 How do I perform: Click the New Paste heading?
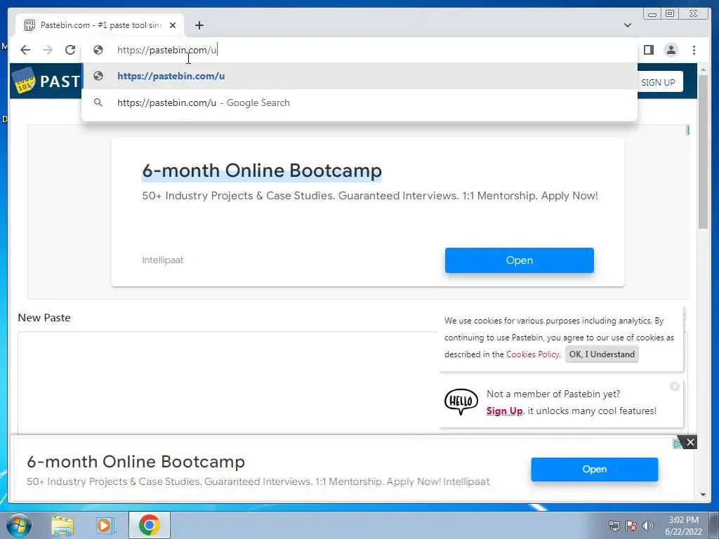coord(44,318)
